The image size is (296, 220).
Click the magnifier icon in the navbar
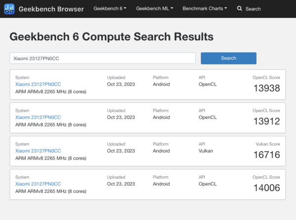(239, 9)
